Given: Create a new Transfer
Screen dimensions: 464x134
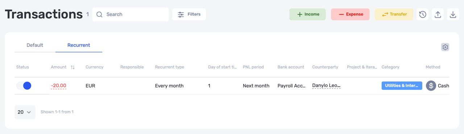Looking at the screenshot, I should point(394,14).
